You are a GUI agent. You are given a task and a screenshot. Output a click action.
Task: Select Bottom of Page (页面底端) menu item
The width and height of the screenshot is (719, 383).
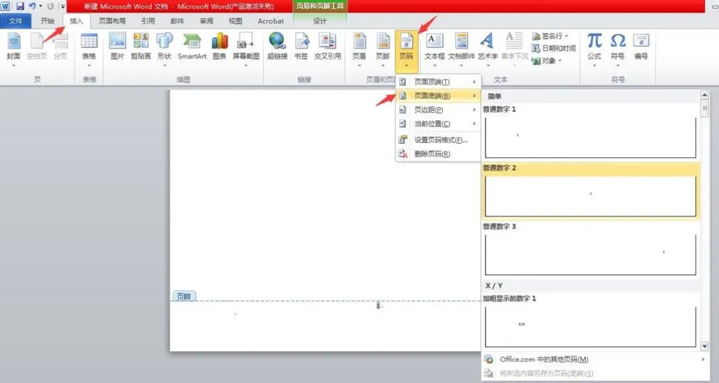[x=438, y=96]
